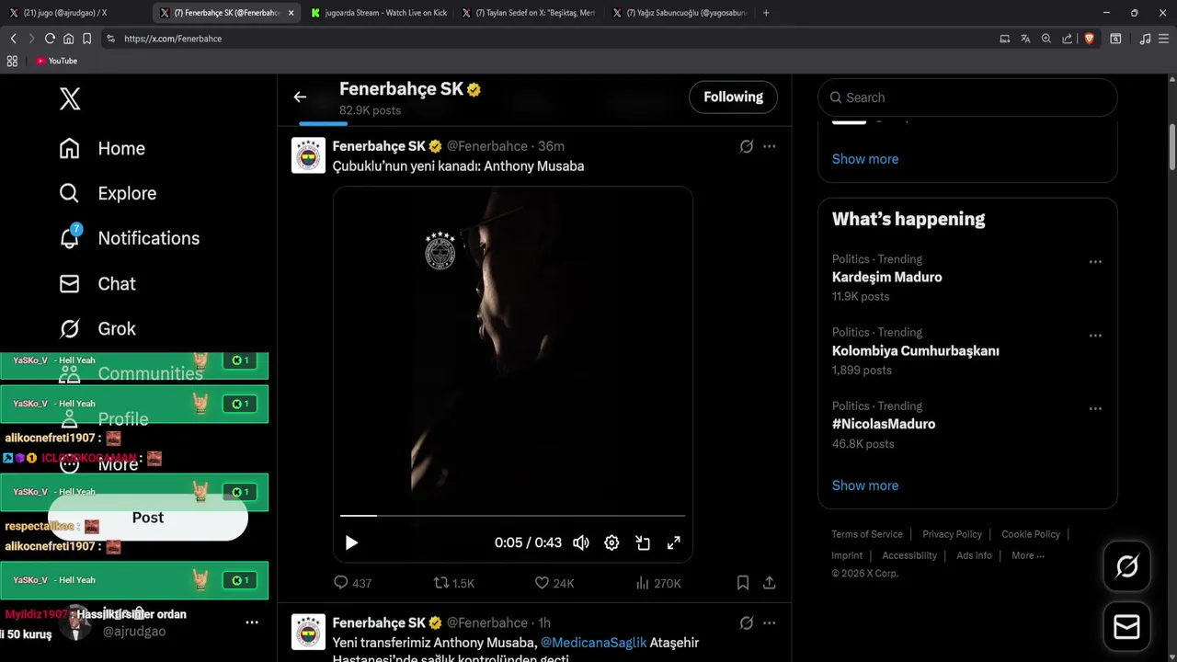Open more options on the 1h post
1177x662 pixels.
coord(770,622)
